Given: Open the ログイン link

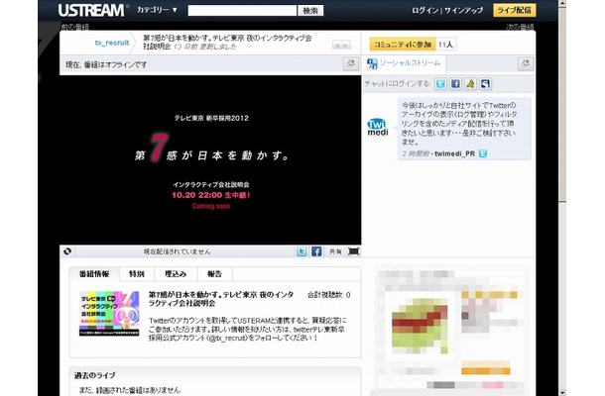Looking at the screenshot, I should [424, 11].
